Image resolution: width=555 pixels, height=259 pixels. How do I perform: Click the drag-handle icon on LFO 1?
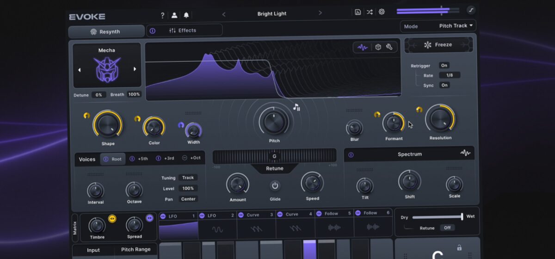[x=163, y=216]
